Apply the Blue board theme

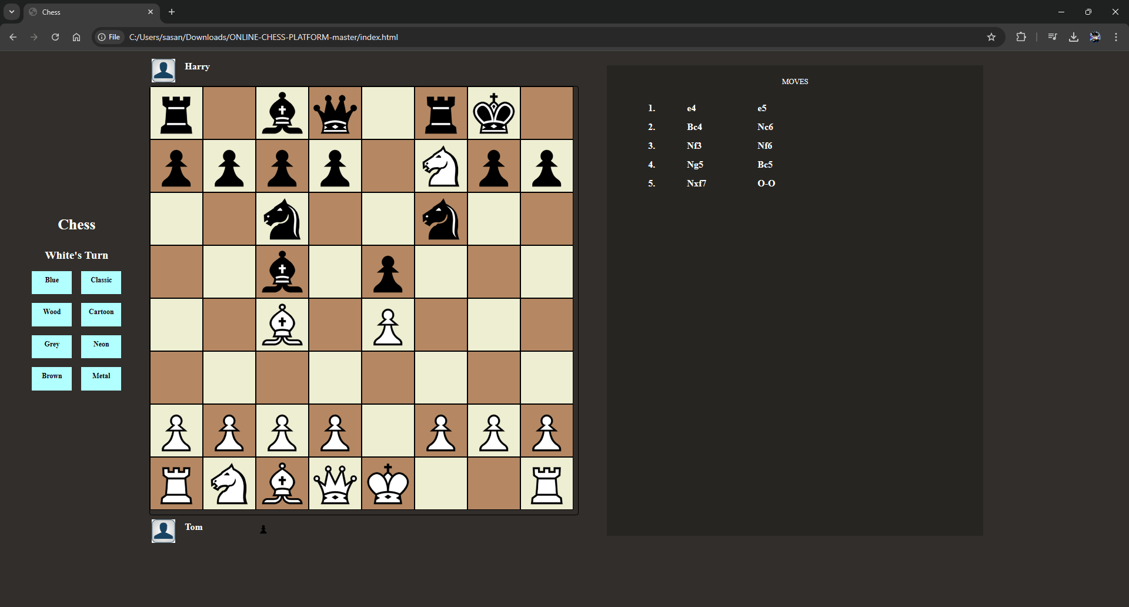(x=52, y=282)
